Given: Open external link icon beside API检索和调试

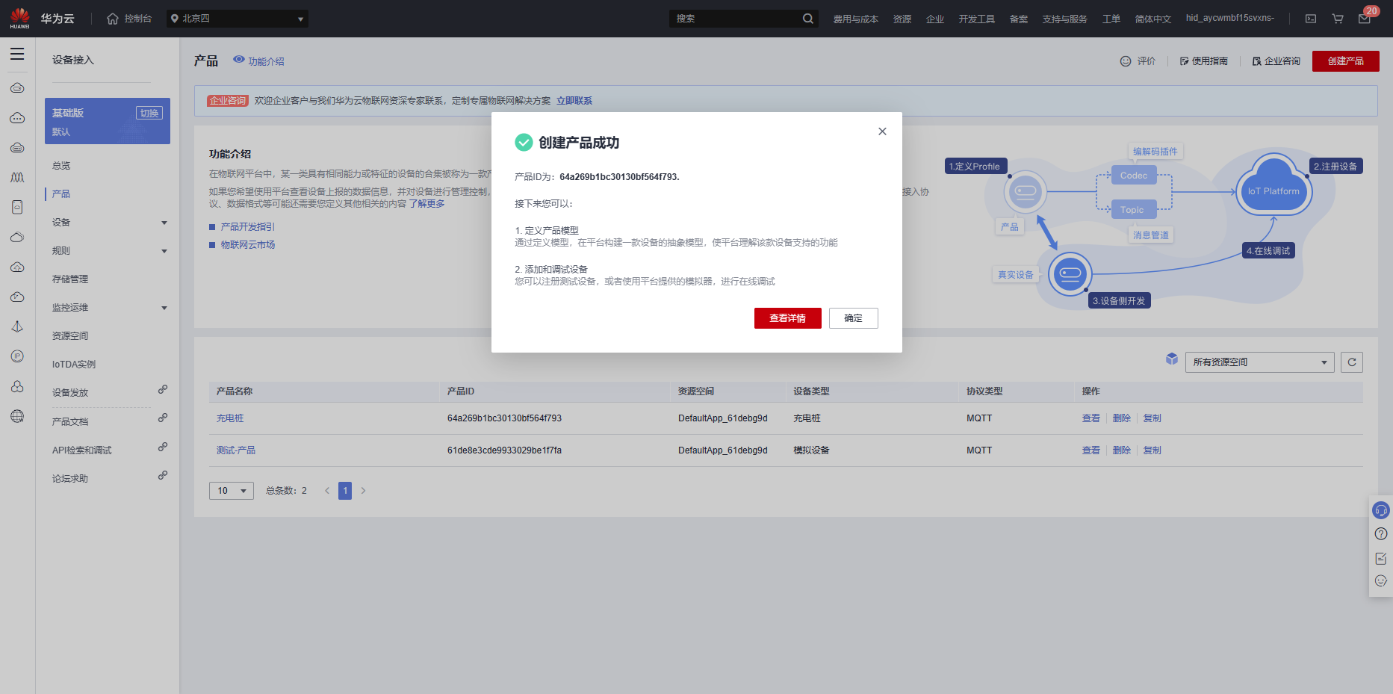Looking at the screenshot, I should (x=163, y=447).
